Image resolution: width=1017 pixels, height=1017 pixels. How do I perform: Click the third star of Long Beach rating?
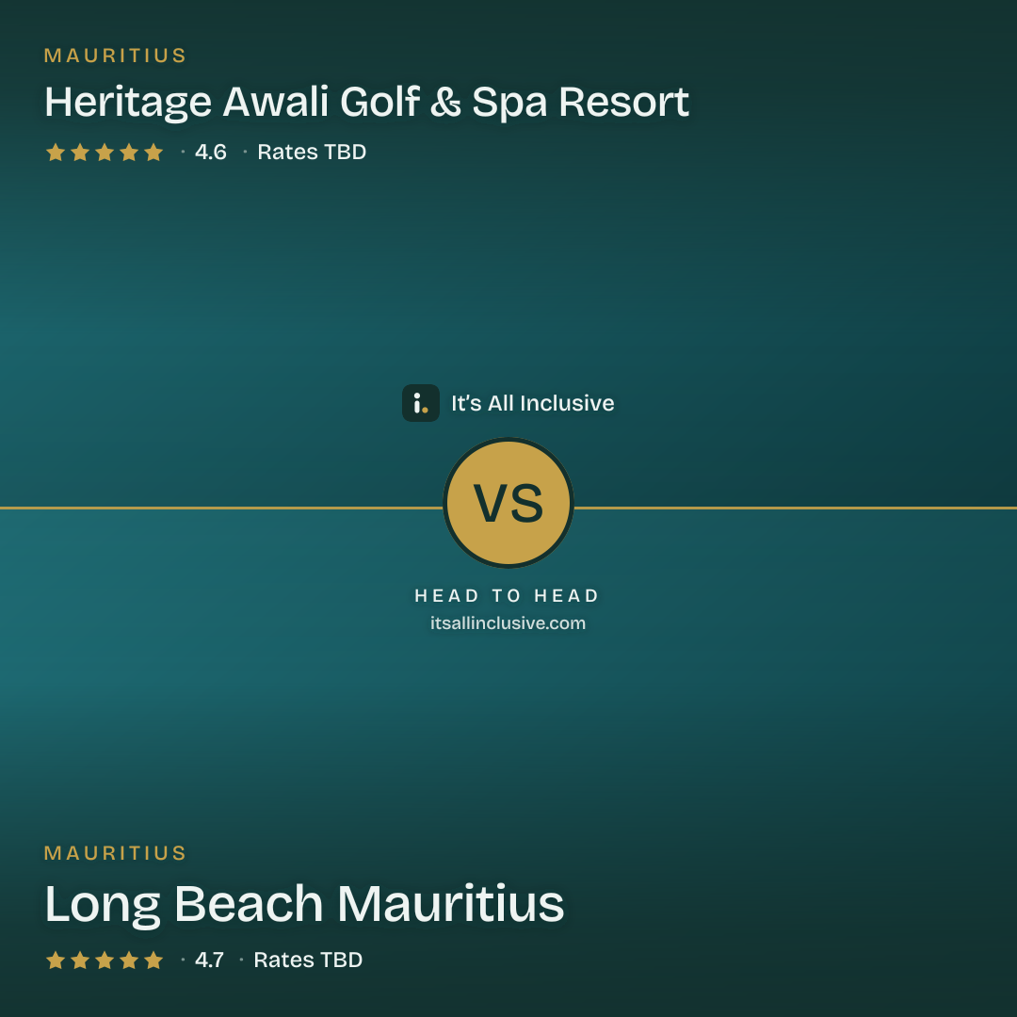(105, 960)
